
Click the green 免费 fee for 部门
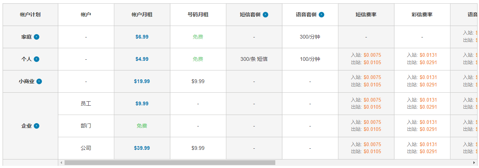pos(142,126)
